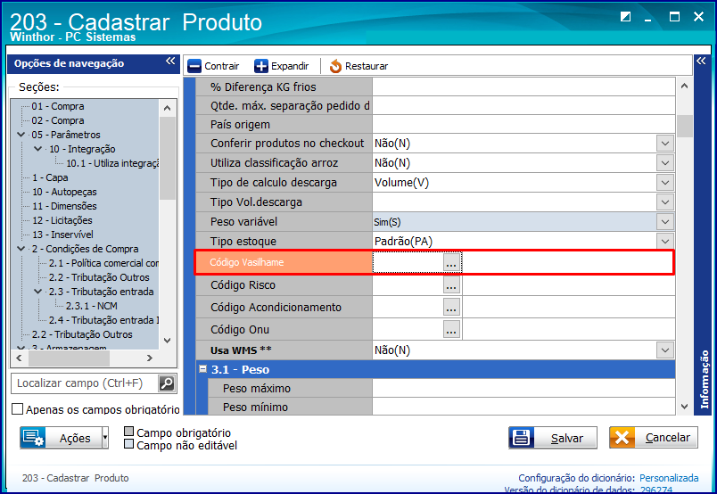Select 1 - Capa section

click(50, 177)
